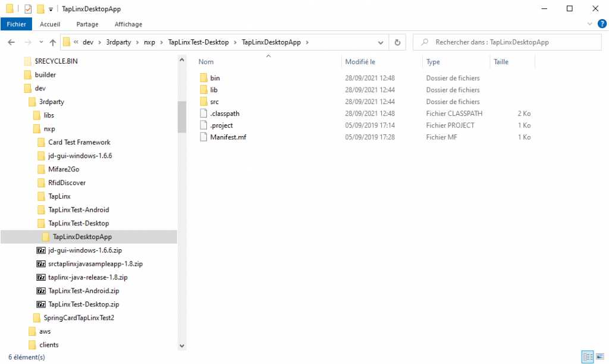609x364 pixels.
Task: Switch to Details view layout icon
Action: (x=588, y=357)
